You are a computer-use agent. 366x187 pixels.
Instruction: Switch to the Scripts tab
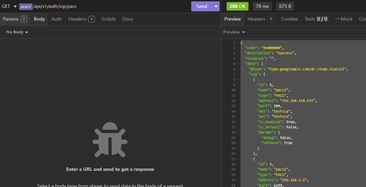(109, 19)
